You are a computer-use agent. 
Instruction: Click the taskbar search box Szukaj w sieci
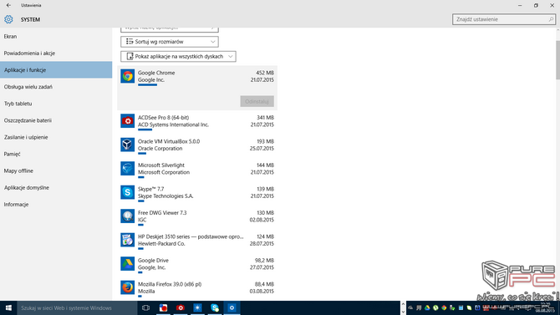click(77, 307)
